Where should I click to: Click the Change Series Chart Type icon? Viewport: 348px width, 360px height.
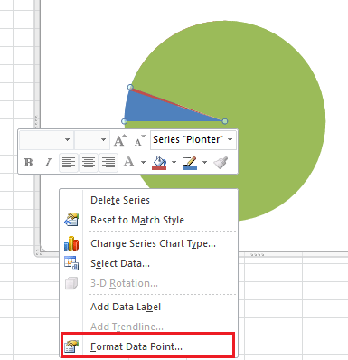tap(71, 243)
